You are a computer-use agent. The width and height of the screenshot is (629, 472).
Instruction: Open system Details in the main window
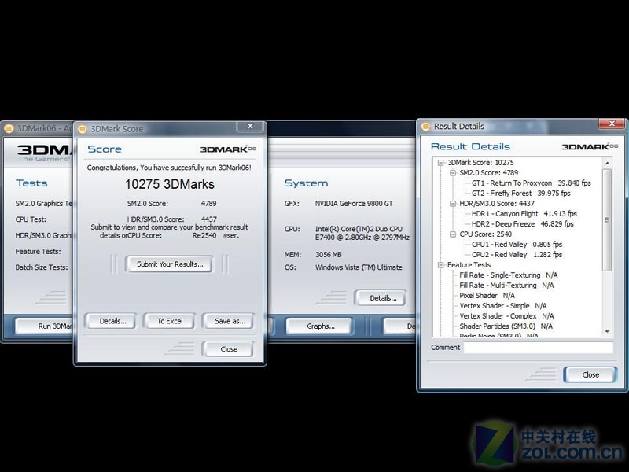click(381, 298)
